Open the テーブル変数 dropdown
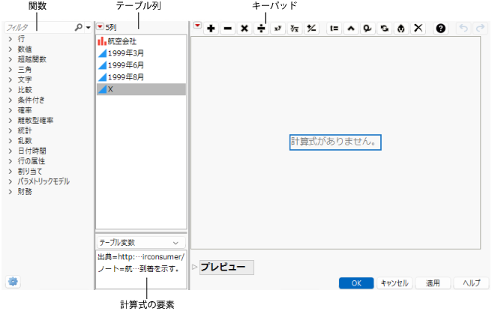 pyautogui.click(x=141, y=243)
